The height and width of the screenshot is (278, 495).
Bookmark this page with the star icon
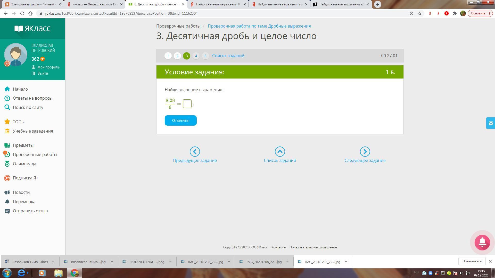tap(420, 13)
